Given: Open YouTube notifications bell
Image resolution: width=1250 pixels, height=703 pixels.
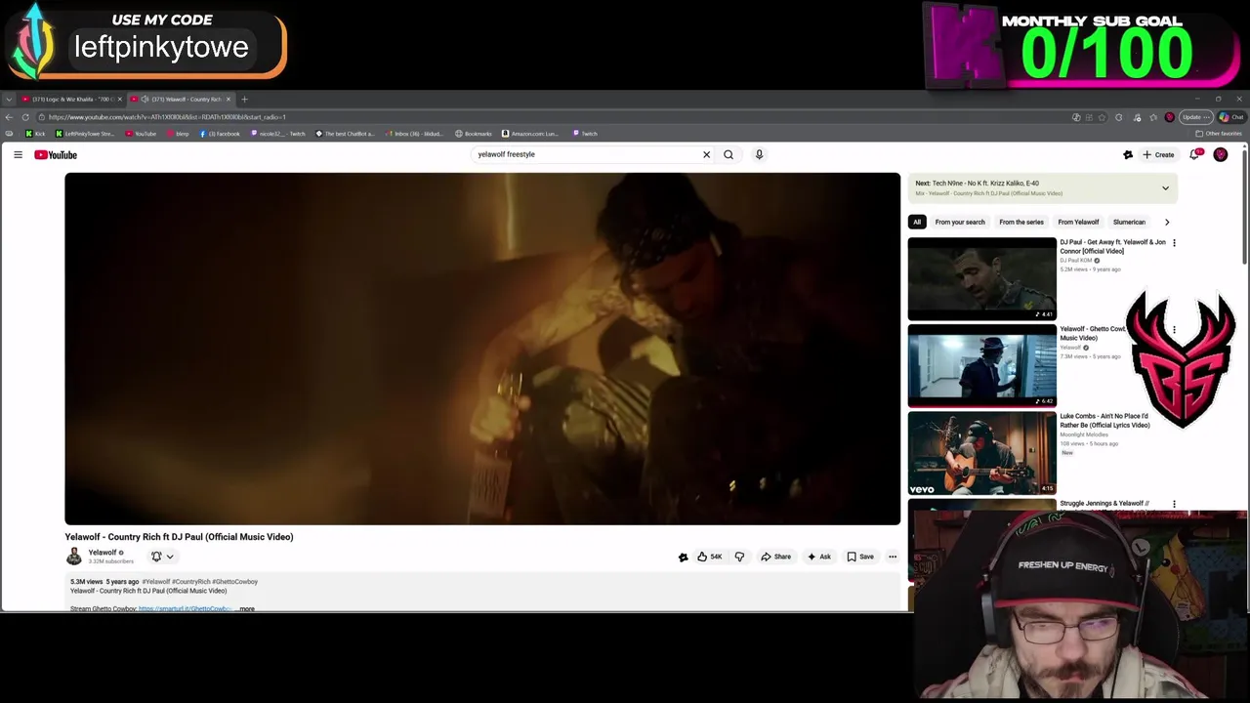Looking at the screenshot, I should tap(1195, 154).
